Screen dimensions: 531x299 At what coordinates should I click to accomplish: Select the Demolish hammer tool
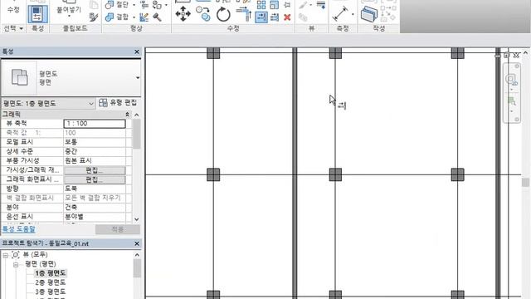(x=157, y=17)
